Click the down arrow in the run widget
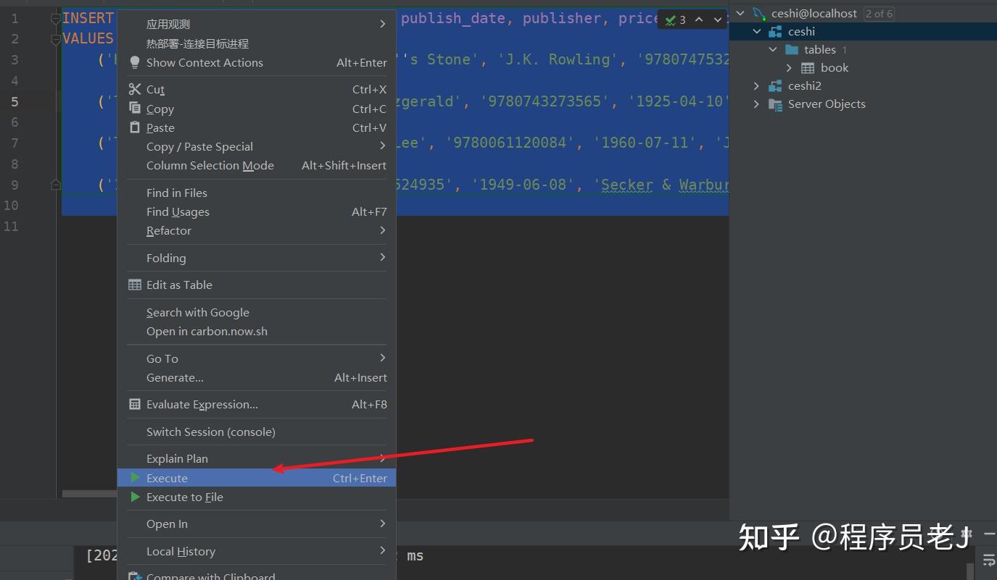The width and height of the screenshot is (997, 580). point(716,20)
